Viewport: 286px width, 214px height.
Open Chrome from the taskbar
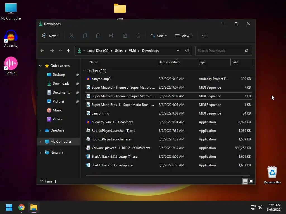[x=22, y=207]
